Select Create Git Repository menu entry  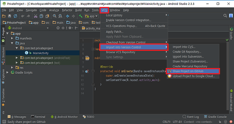tap(193, 52)
